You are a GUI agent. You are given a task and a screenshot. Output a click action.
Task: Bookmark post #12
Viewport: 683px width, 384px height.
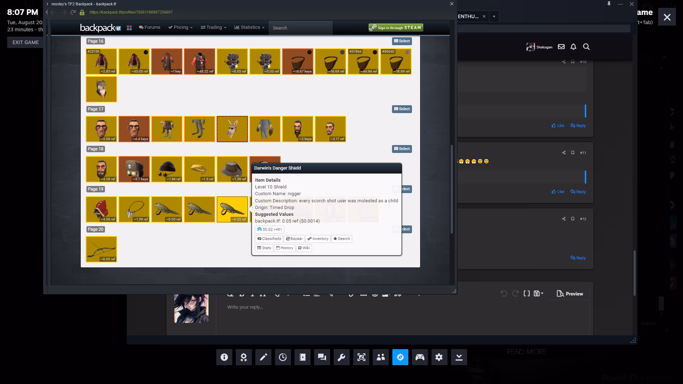(573, 219)
